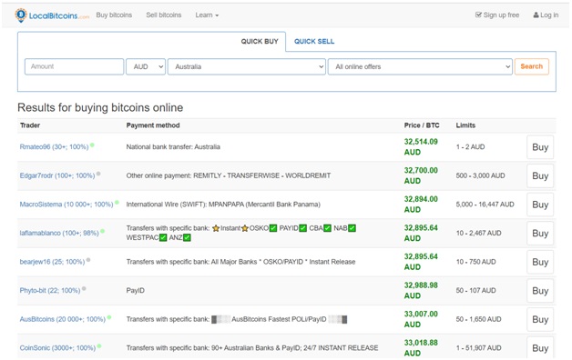Image resolution: width=572 pixels, height=360 pixels.
Task: Click Buy for Rmateo96 offer
Action: click(540, 147)
